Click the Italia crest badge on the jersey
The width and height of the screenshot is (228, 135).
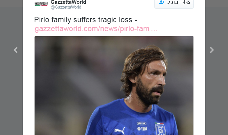click(160, 129)
